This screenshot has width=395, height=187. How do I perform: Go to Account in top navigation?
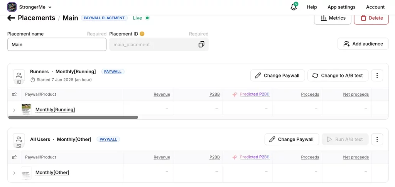(375, 7)
